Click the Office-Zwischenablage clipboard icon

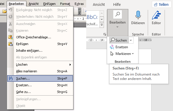(10, 37)
